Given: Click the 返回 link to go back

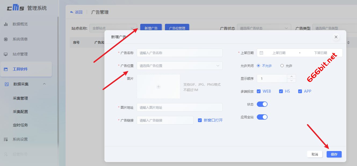Looking at the screenshot, I should [76, 12].
